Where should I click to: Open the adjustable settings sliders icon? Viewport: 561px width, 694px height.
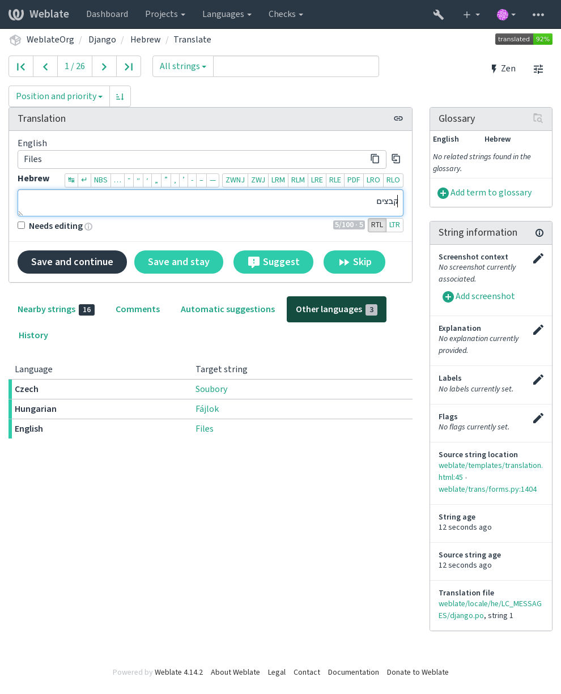[x=538, y=69]
